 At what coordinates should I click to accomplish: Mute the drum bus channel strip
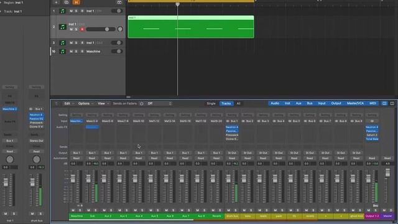(228, 210)
